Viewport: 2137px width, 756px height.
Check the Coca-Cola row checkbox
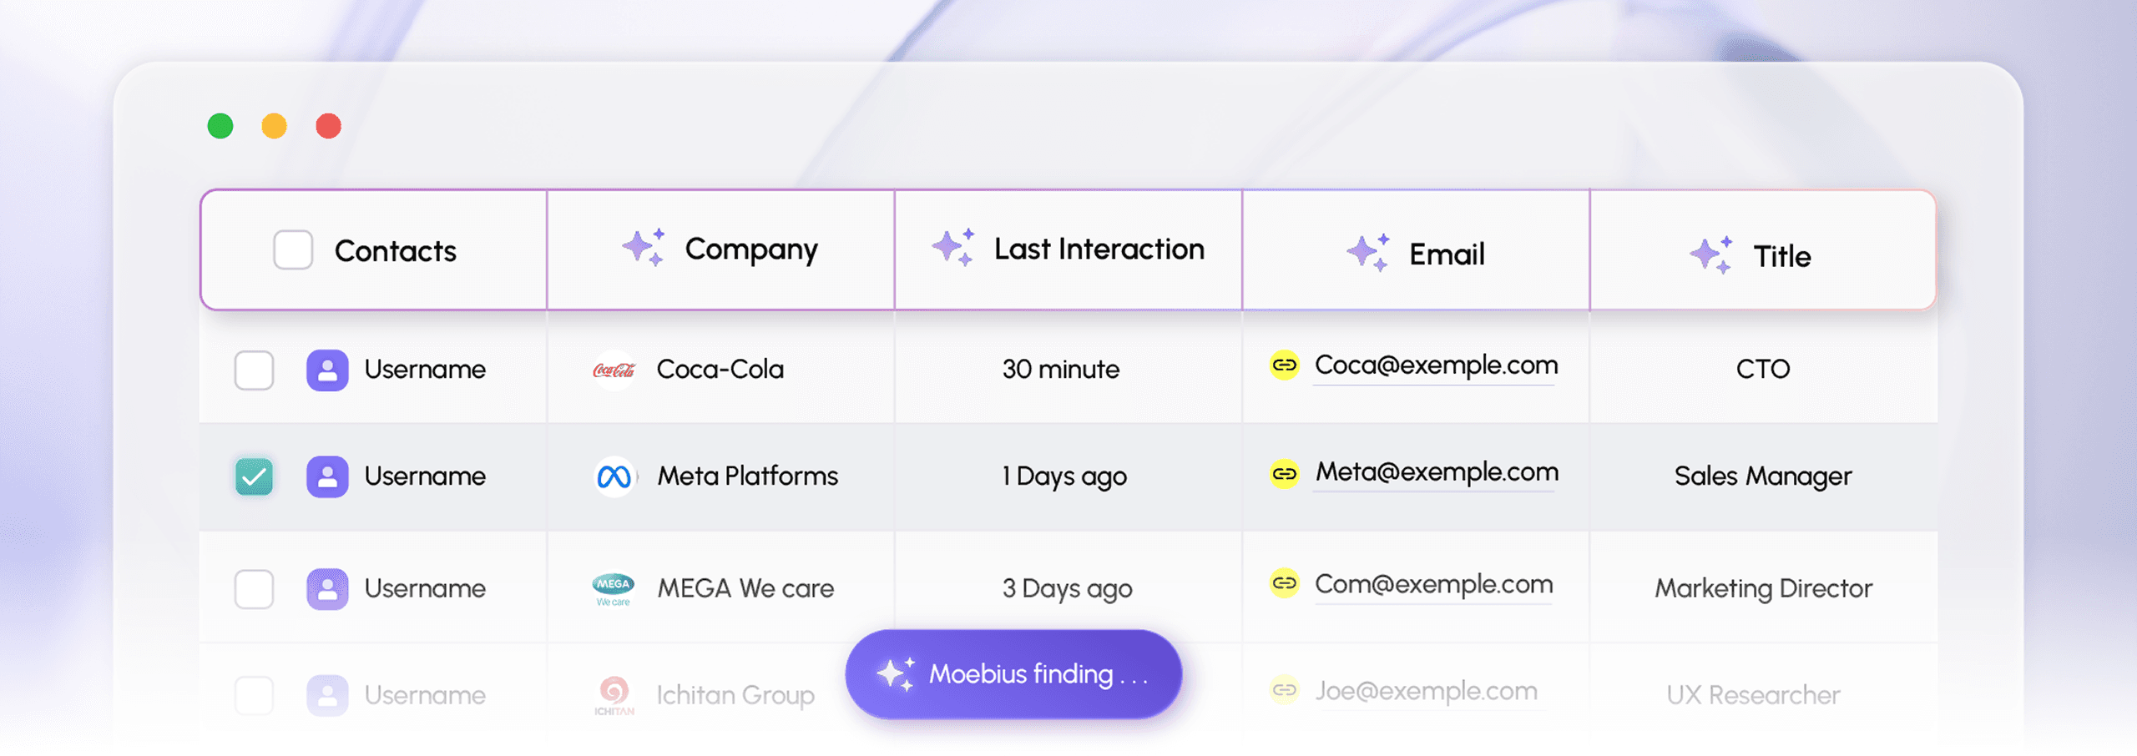click(x=254, y=370)
